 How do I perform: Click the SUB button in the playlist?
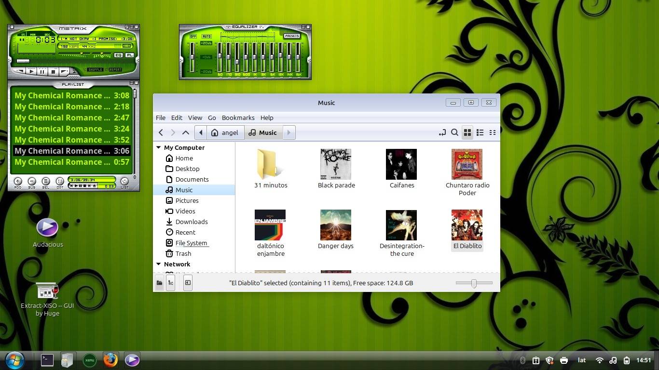32,182
